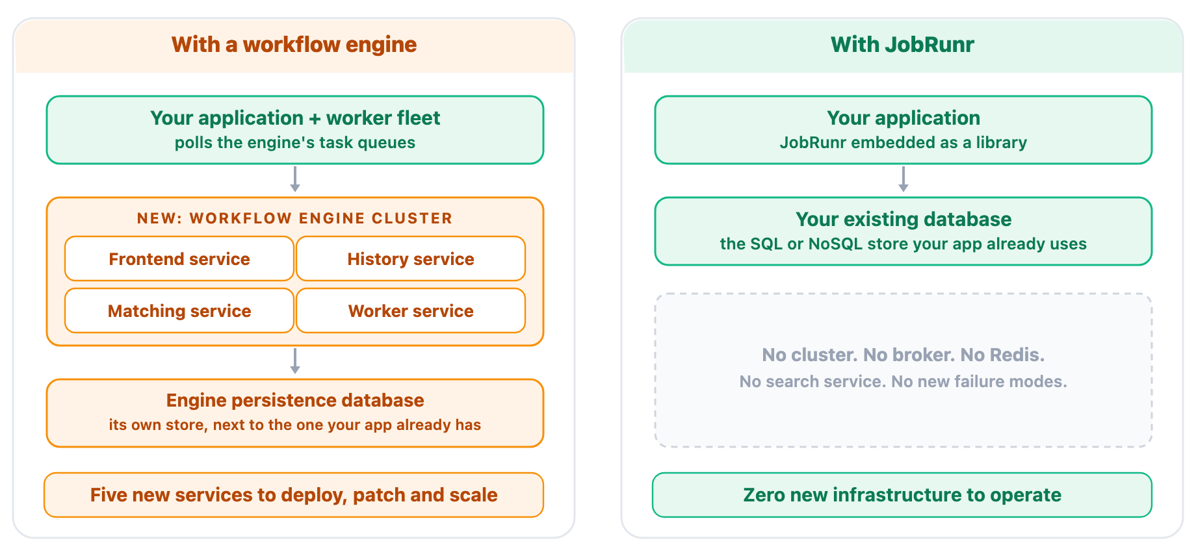Click 'polls the engine's task queues' text

point(295,143)
